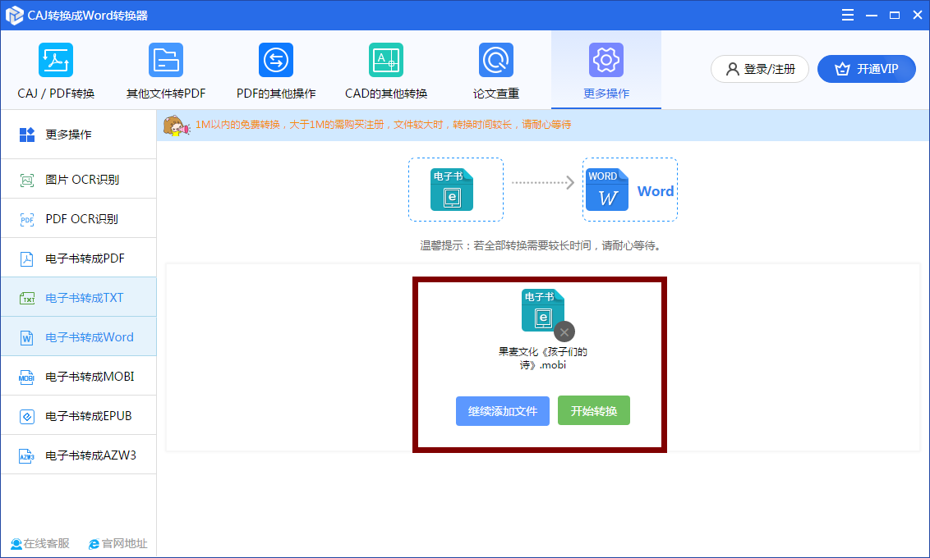Image resolution: width=930 pixels, height=558 pixels.
Task: Click 开通VIP button
Action: 867,69
